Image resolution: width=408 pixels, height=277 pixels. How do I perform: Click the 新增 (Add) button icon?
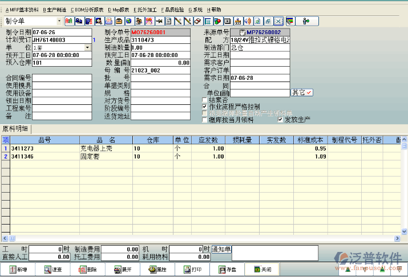pos(12,270)
